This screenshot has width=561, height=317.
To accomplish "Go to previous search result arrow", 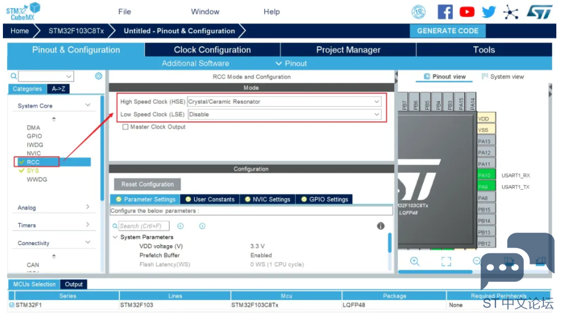I will 181,226.
